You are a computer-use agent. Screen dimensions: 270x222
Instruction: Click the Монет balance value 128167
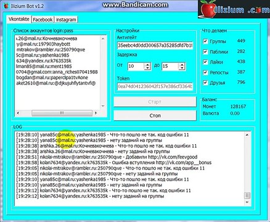pos(238,107)
